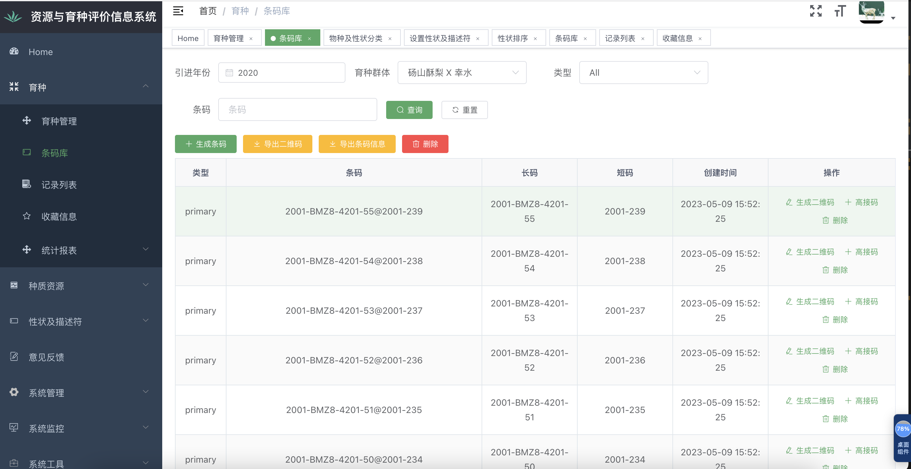Toggle the sidebar collapse hamburger icon
Image resolution: width=911 pixels, height=469 pixels.
pos(178,11)
